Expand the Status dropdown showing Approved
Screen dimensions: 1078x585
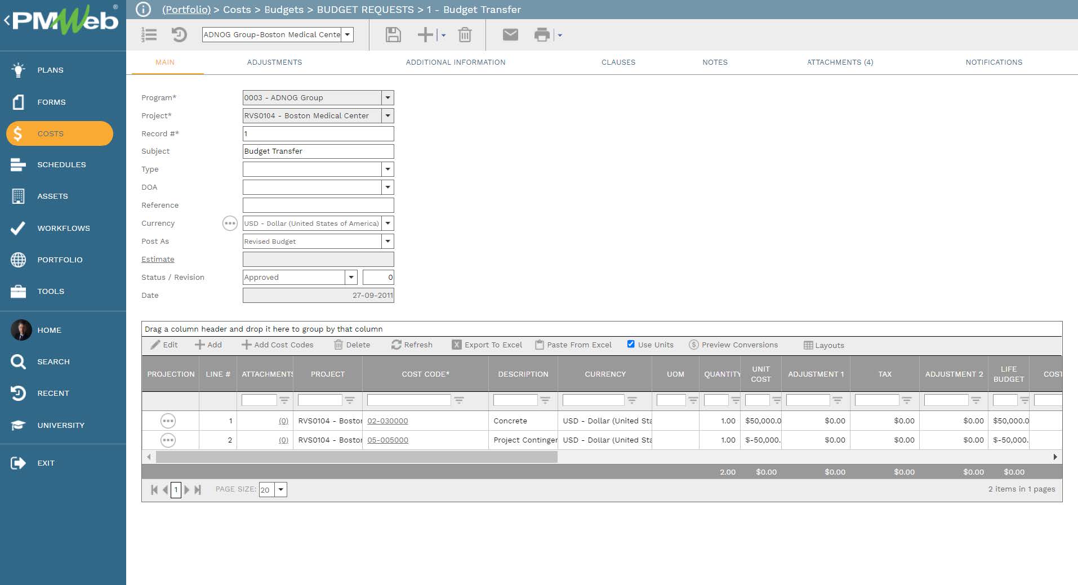[351, 277]
